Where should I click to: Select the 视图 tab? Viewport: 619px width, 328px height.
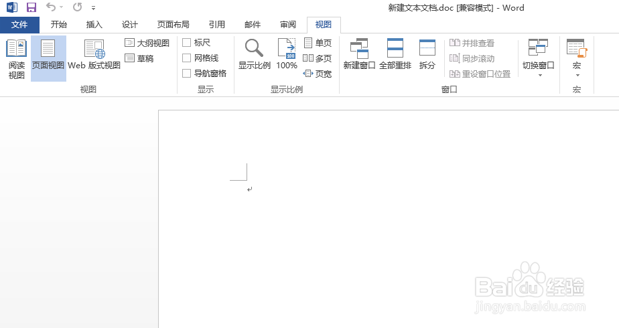tap(324, 25)
